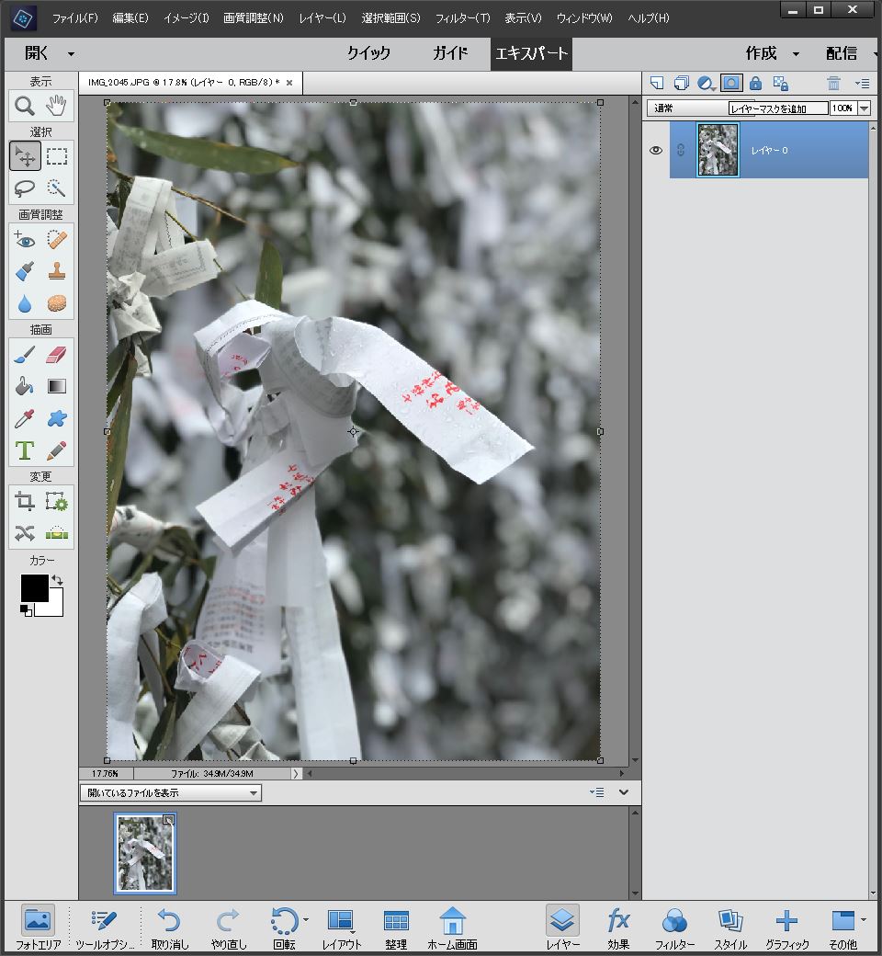Viewport: 882px width, 956px height.
Task: Select the Eraser tool
Action: (57, 355)
